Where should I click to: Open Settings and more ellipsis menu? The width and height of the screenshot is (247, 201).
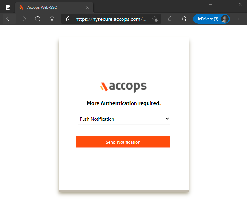[239, 19]
